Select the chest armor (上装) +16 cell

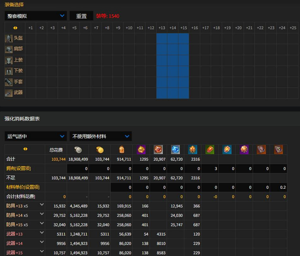pyautogui.click(x=195, y=60)
